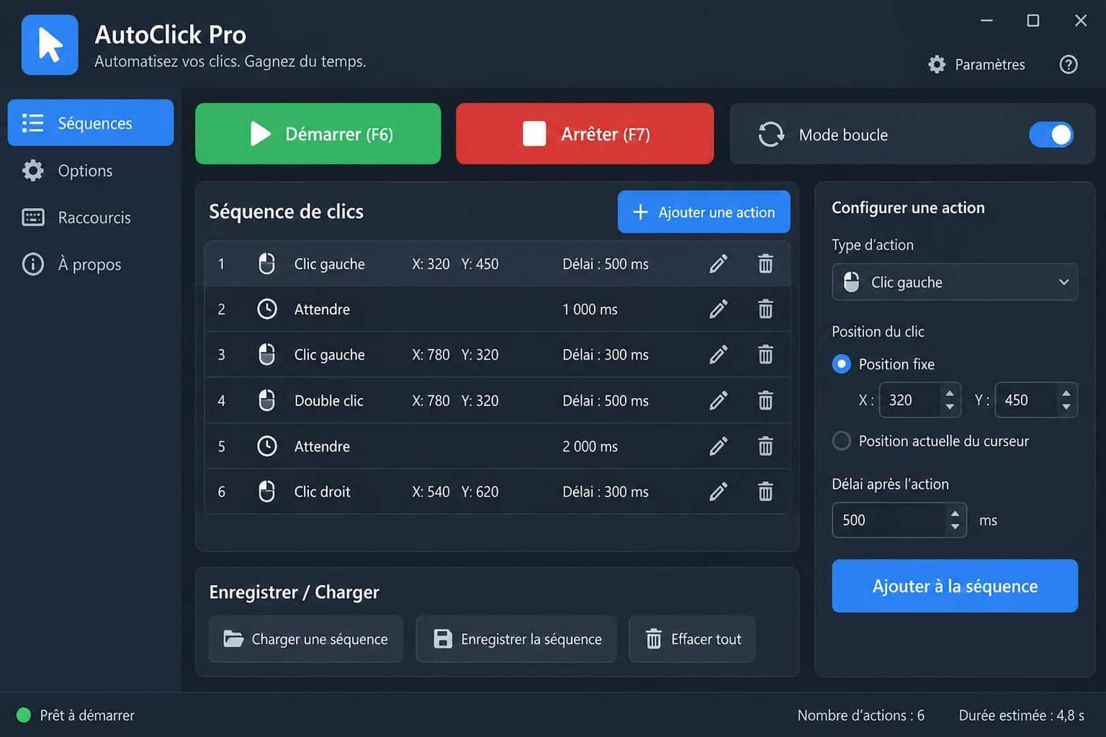Click Ajouter à la séquence button
The width and height of the screenshot is (1106, 737).
(x=955, y=586)
